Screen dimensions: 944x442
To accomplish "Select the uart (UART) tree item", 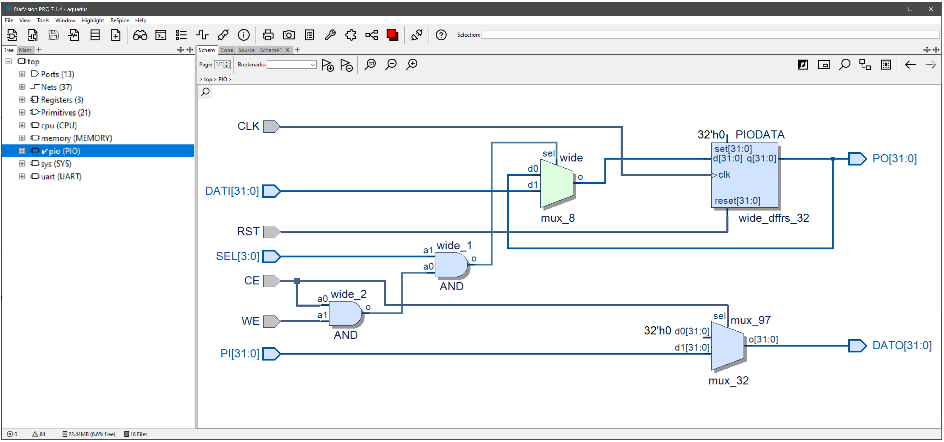I will point(61,177).
